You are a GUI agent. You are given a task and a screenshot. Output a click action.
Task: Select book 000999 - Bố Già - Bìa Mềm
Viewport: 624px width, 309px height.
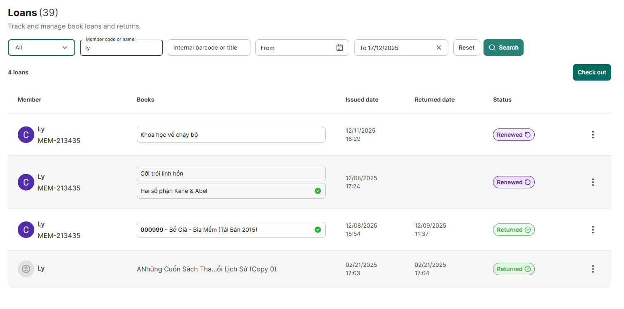tap(231, 230)
